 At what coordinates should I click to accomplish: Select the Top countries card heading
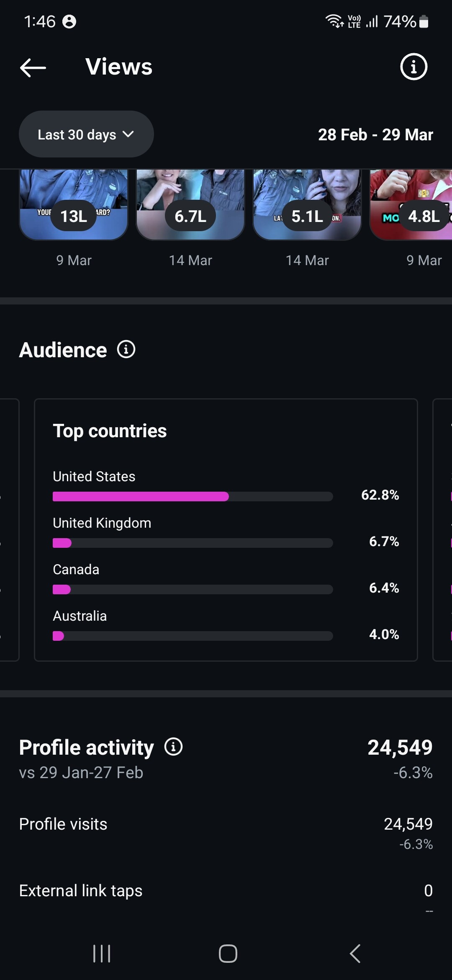(x=110, y=431)
